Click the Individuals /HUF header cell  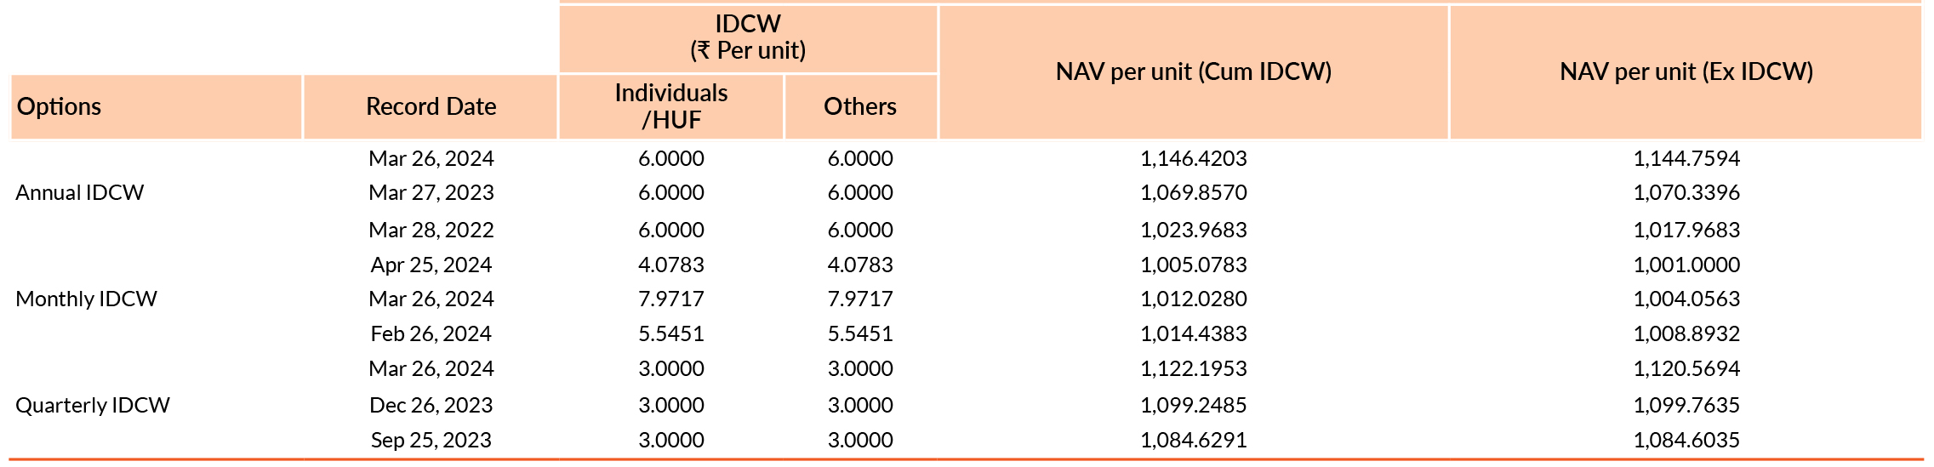671,107
